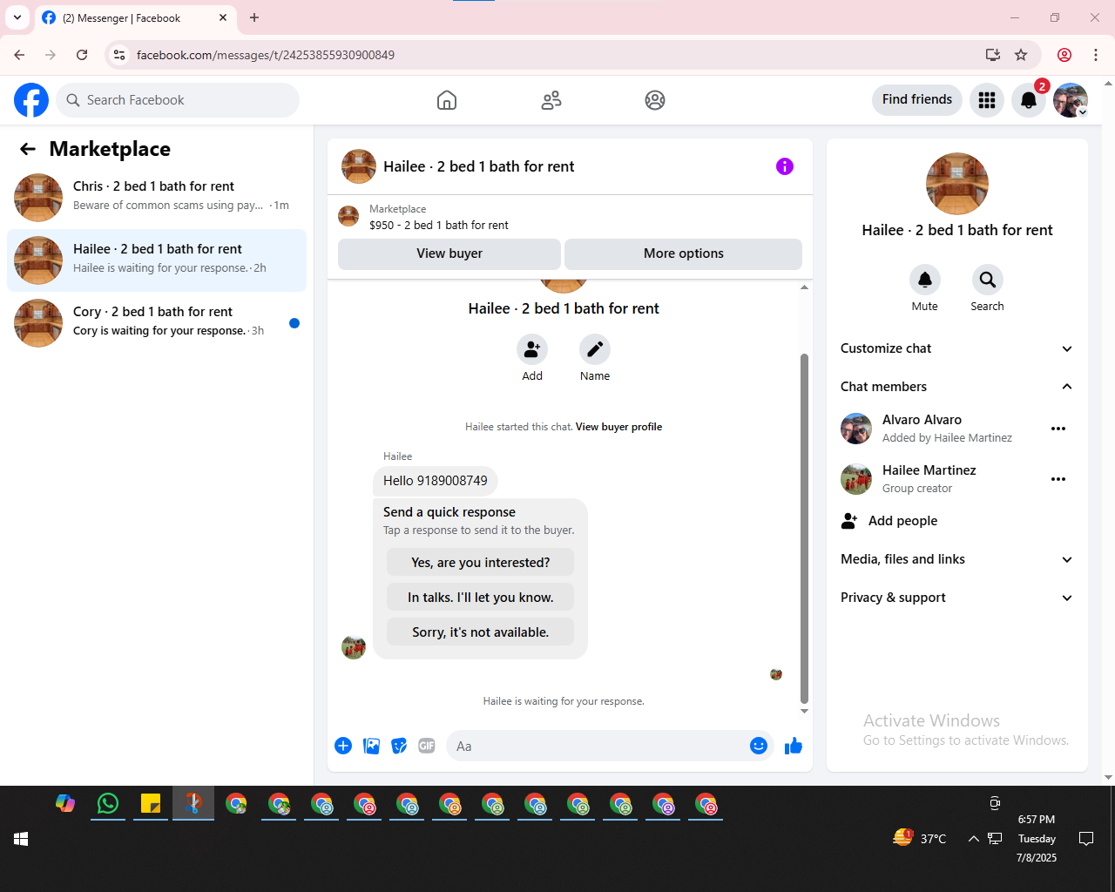Attach a photo with the image icon
1115x892 pixels.
pyautogui.click(x=371, y=746)
